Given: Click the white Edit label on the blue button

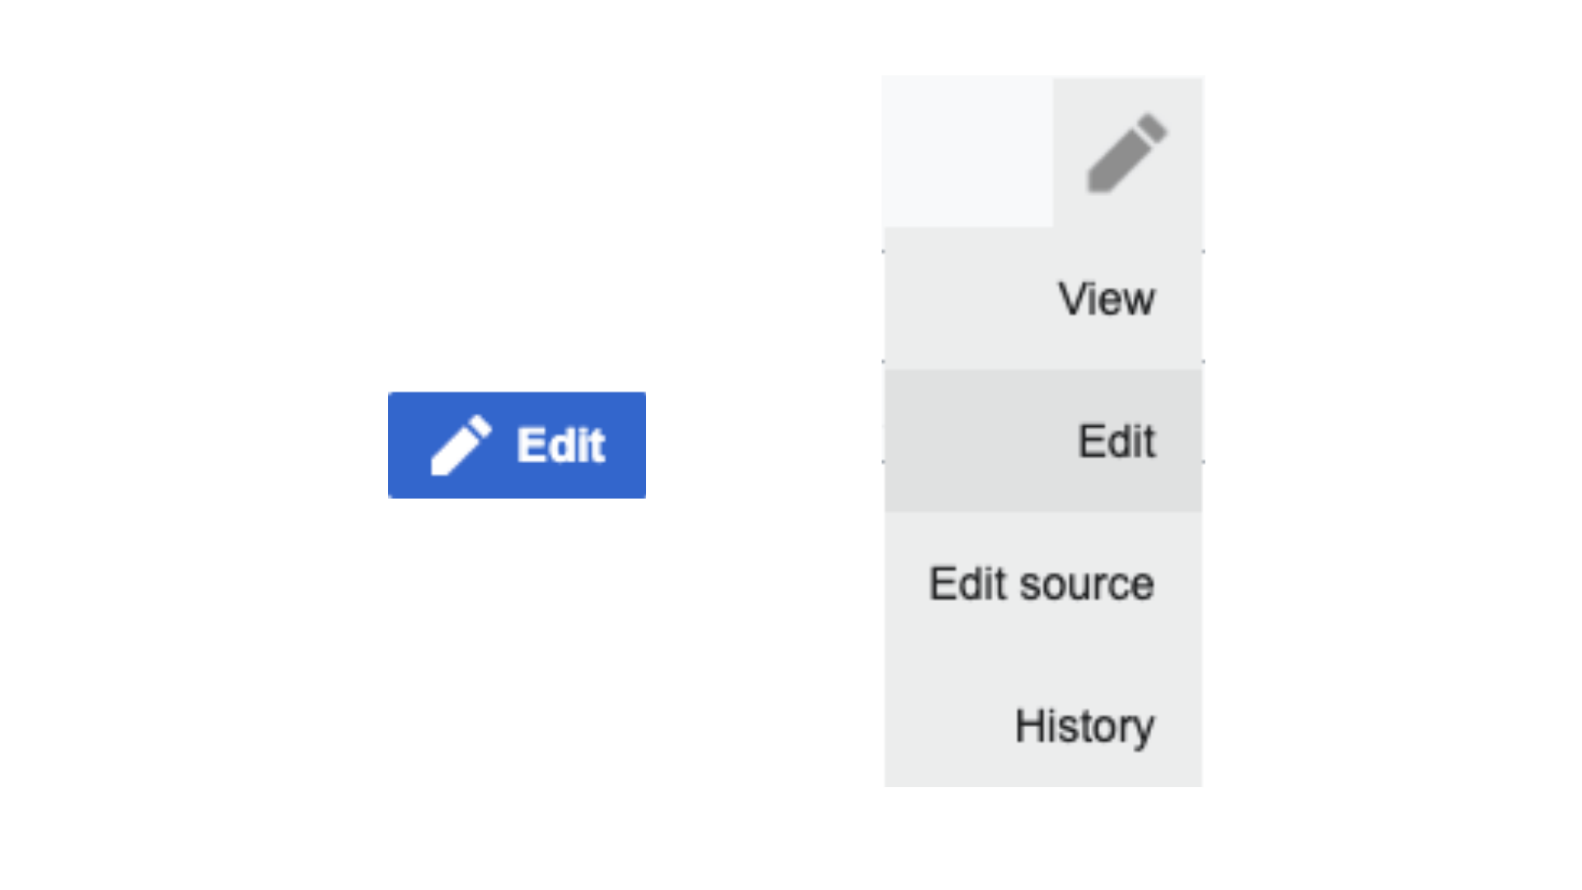Looking at the screenshot, I should tap(561, 446).
